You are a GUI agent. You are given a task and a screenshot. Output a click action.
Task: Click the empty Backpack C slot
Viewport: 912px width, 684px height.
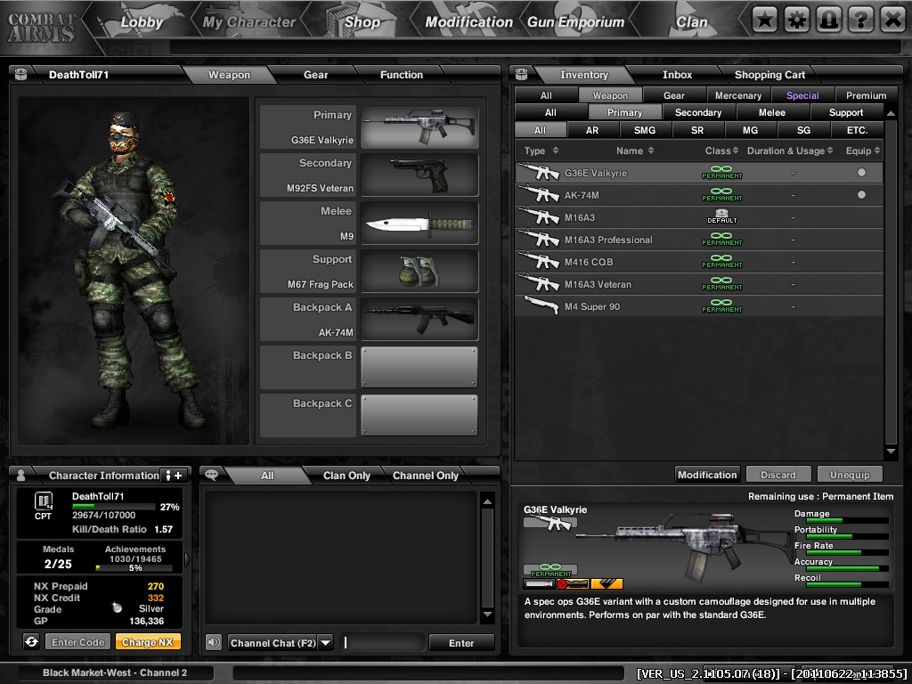pos(419,415)
